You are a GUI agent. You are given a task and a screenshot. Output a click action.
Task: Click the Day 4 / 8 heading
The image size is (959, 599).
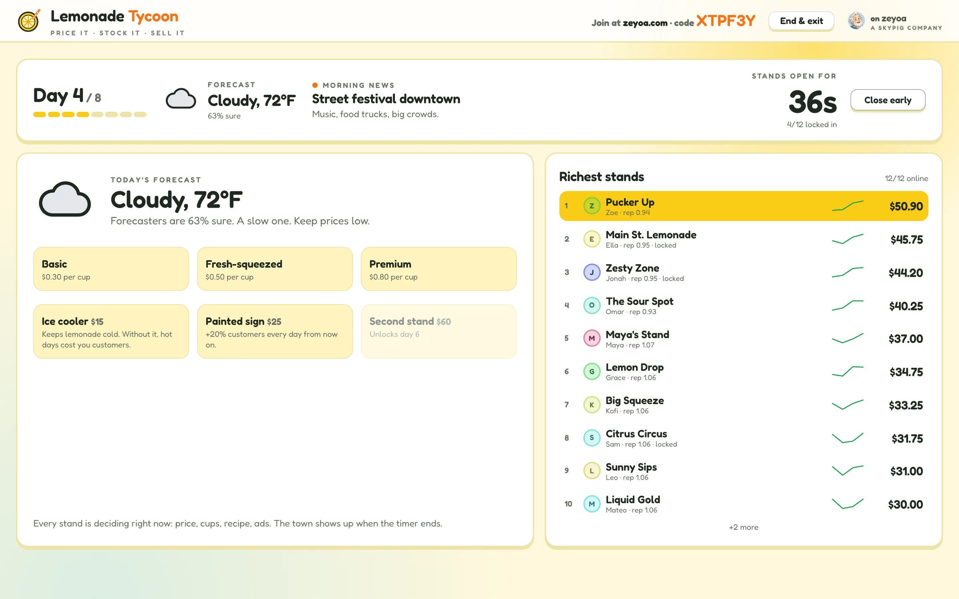coord(67,96)
